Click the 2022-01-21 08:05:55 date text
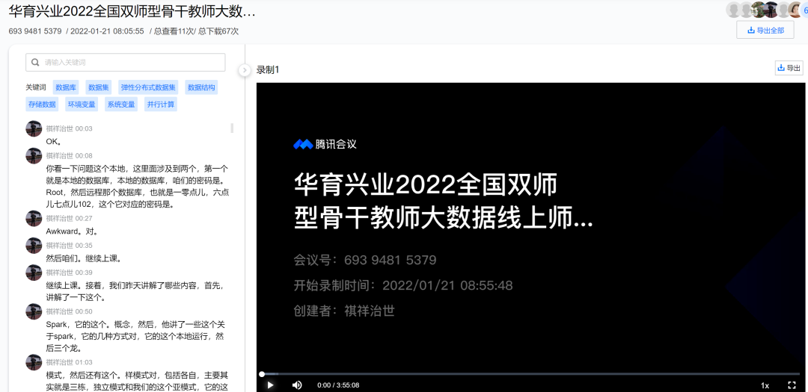The width and height of the screenshot is (808, 392). 107,31
